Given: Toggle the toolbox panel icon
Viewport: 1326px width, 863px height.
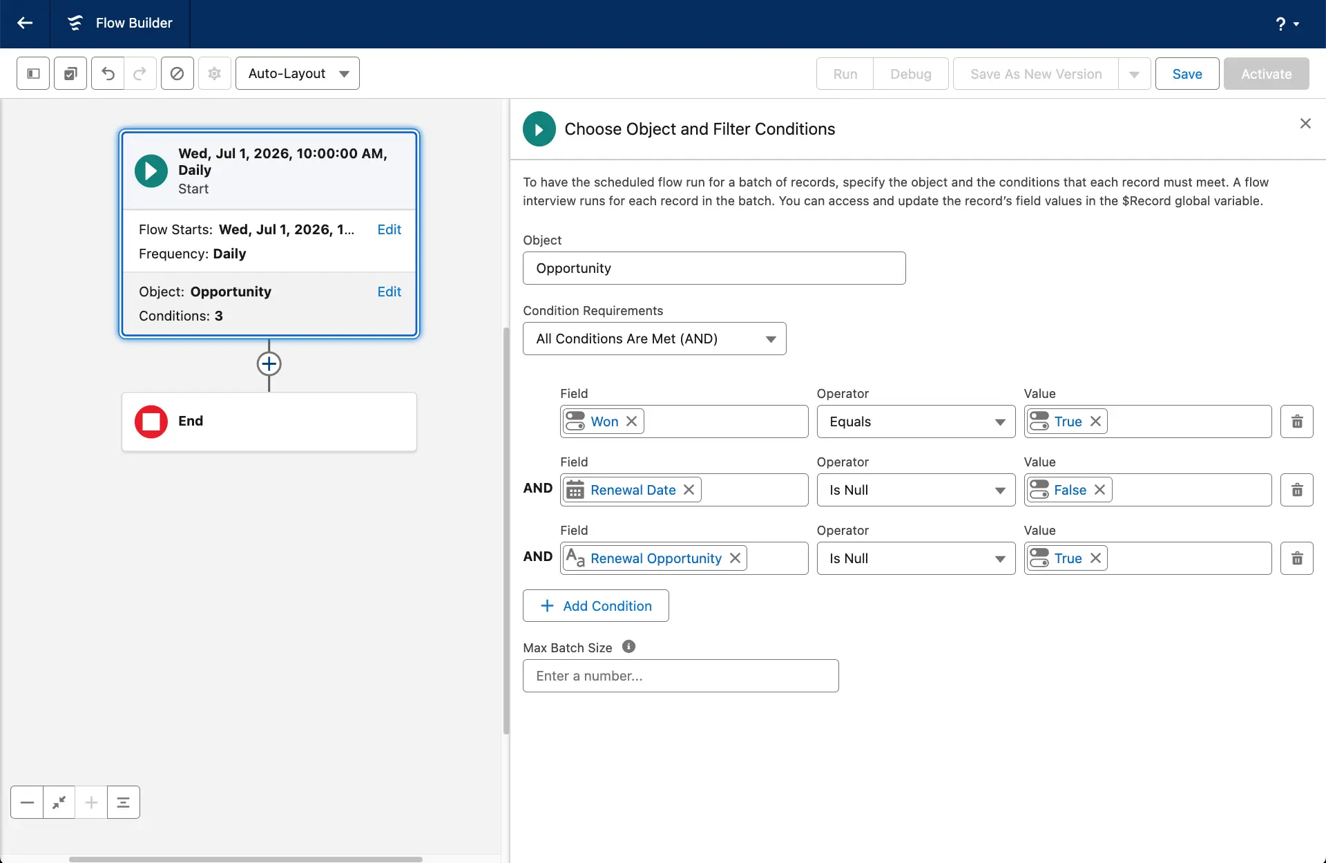Looking at the screenshot, I should coord(33,73).
